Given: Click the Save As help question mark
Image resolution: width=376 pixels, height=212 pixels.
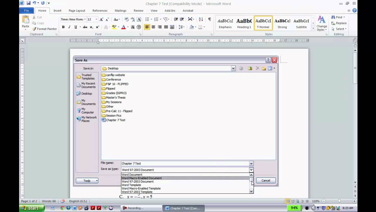Looking at the screenshot, I should click(268, 60).
